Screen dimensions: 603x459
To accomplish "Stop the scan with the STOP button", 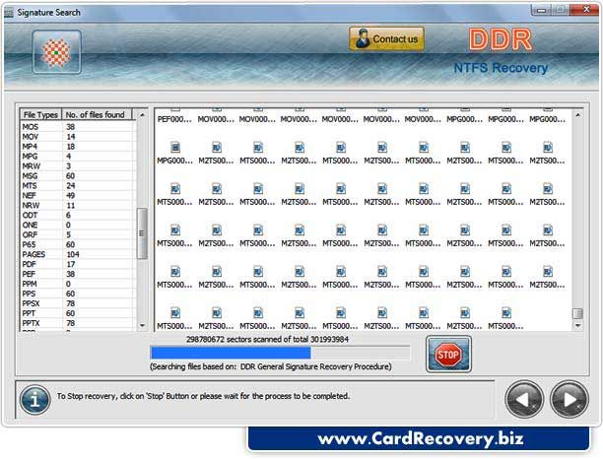I will click(x=448, y=354).
